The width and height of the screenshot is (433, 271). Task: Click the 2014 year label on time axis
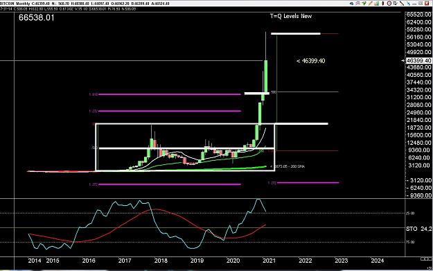click(x=35, y=261)
